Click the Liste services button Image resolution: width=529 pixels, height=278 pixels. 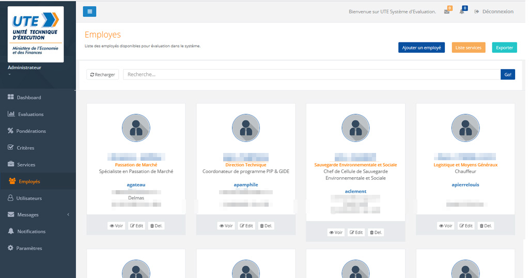(x=468, y=48)
